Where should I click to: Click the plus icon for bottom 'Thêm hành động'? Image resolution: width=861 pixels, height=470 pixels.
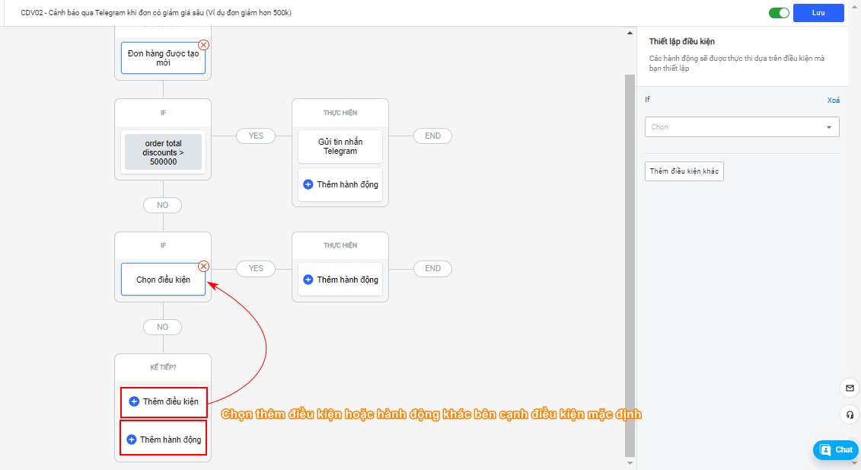(131, 440)
